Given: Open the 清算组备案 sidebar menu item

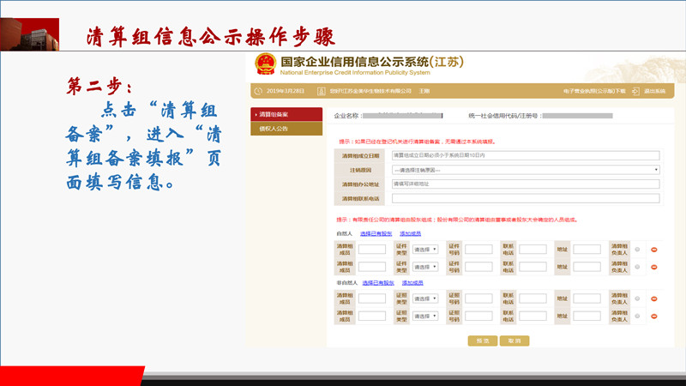Looking at the screenshot, I should coord(286,114).
